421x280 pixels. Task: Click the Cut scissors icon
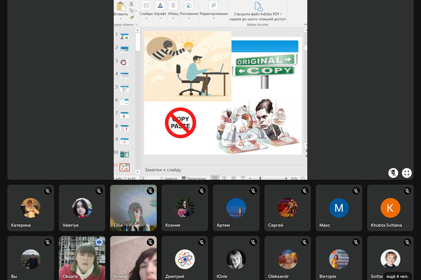click(x=131, y=4)
